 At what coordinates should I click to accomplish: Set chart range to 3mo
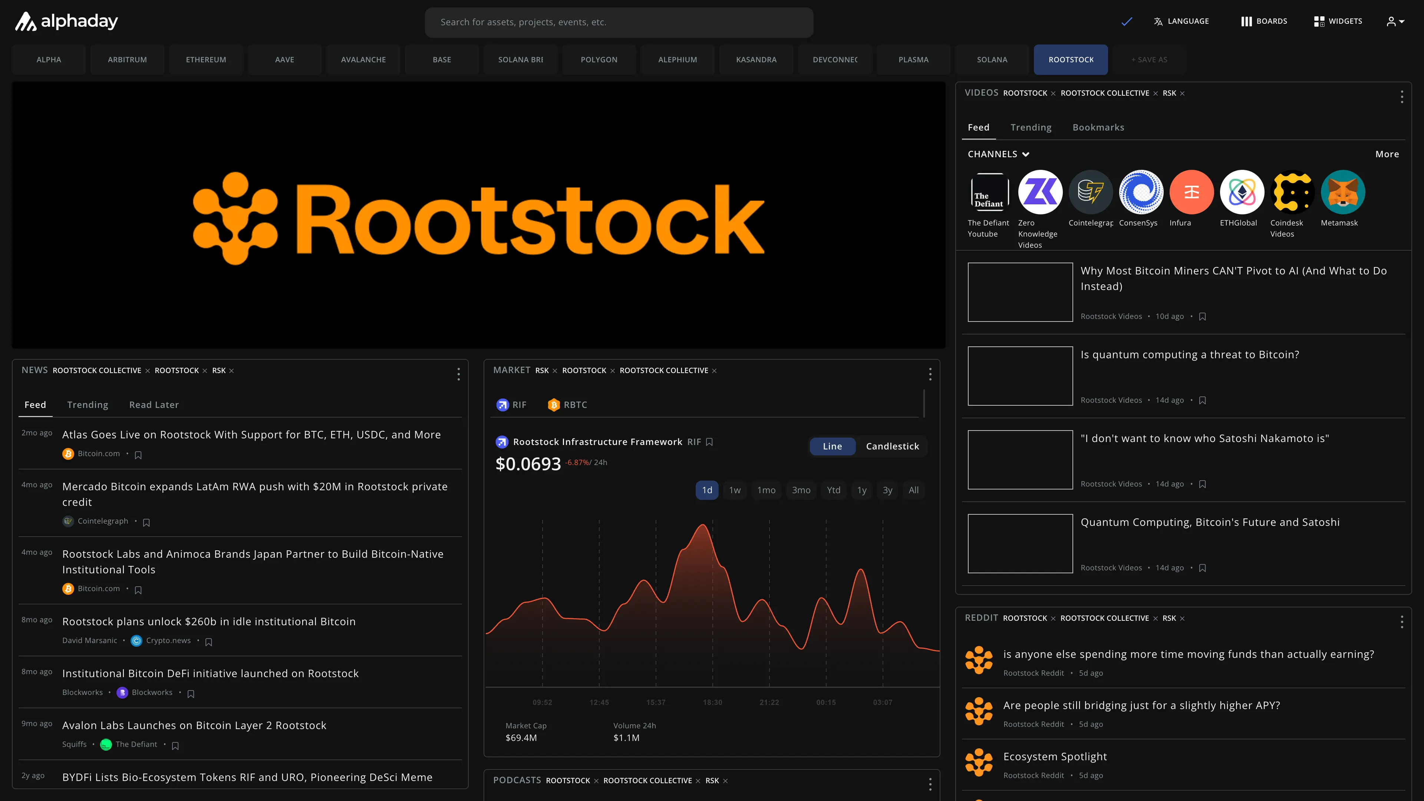point(801,490)
